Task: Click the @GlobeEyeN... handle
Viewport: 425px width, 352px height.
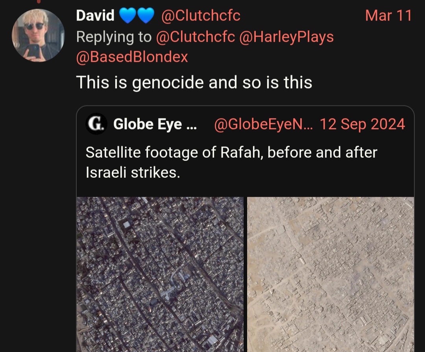Action: 263,124
